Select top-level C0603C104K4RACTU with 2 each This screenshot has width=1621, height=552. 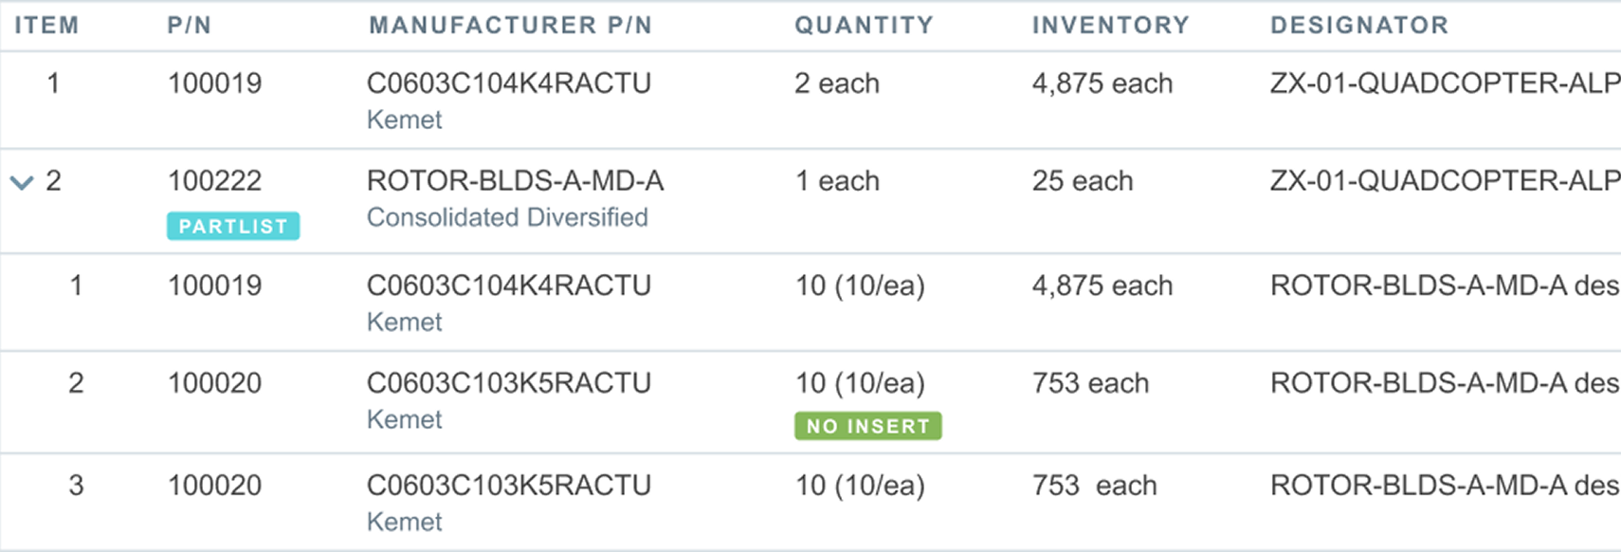pos(509,83)
